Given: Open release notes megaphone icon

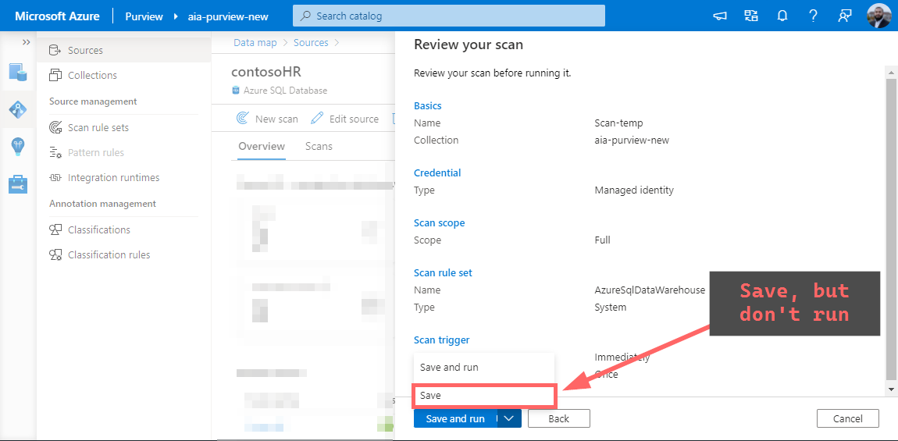Looking at the screenshot, I should click(x=720, y=16).
